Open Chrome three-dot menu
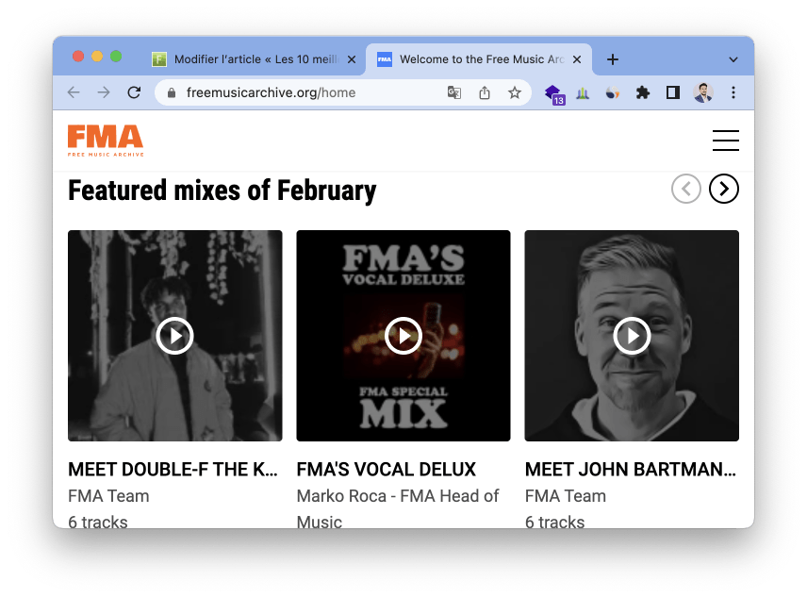This screenshot has width=807, height=598. click(x=733, y=92)
